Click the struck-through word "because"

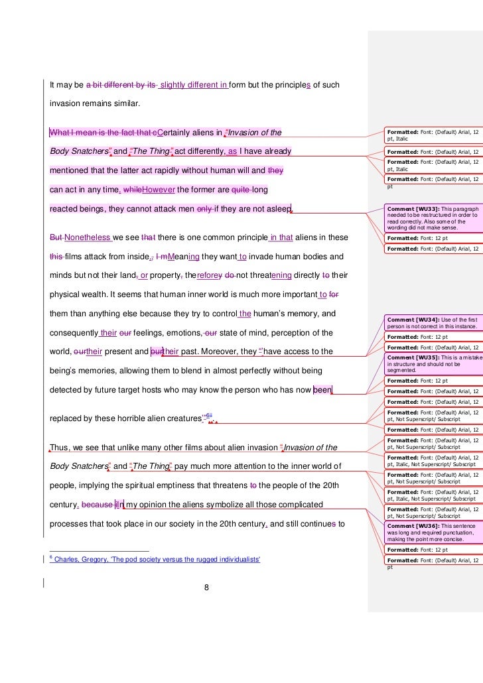click(97, 505)
